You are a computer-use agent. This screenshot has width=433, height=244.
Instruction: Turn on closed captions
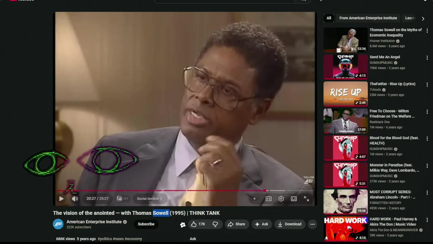click(x=268, y=199)
